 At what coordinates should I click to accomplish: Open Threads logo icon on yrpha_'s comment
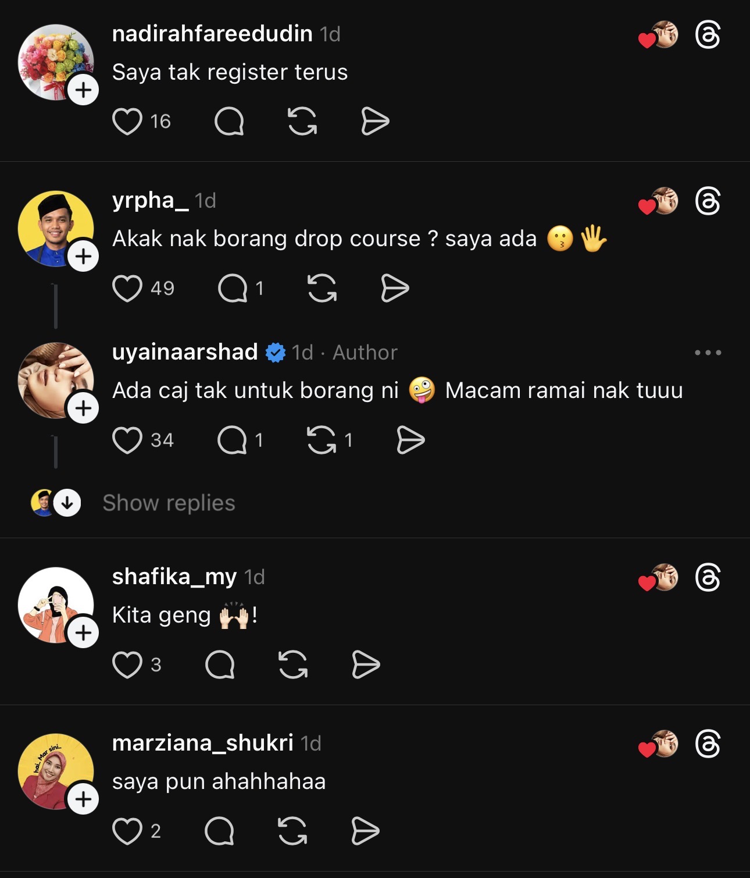708,201
